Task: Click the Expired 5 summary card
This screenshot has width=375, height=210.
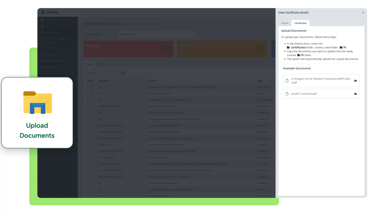Action: click(x=128, y=49)
